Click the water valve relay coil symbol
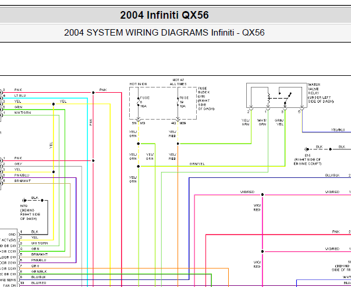This screenshot has height=287, width=351. point(268,98)
